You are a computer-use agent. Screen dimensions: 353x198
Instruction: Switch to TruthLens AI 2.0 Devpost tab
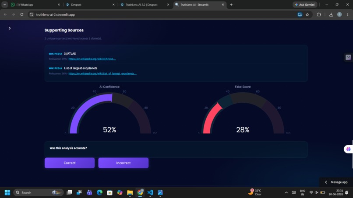pos(145,4)
